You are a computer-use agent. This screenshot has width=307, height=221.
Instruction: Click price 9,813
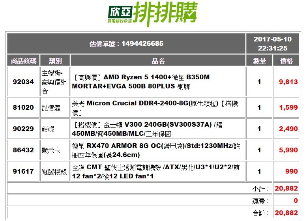pyautogui.click(x=288, y=82)
